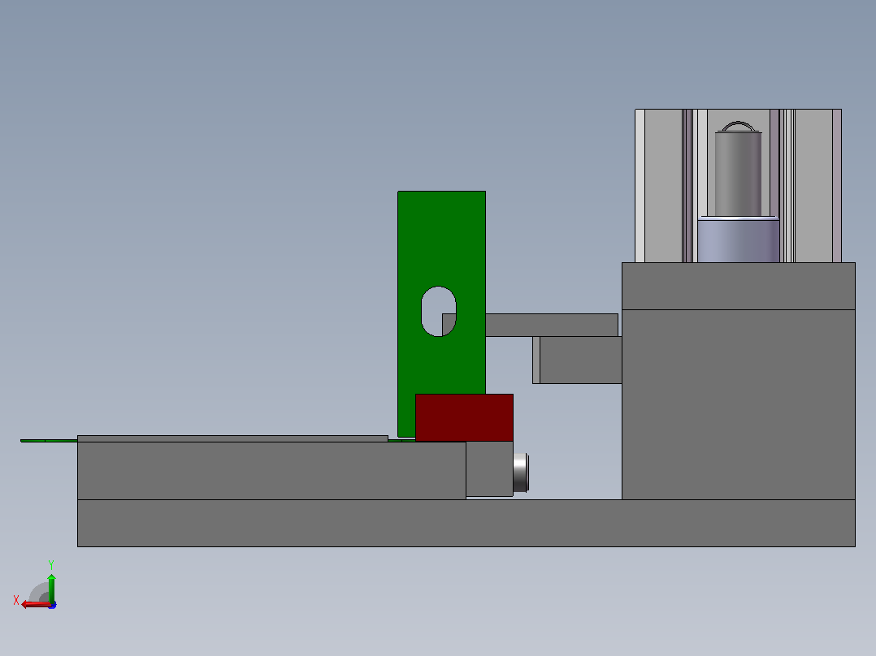Select the gray arc of the orientation triad
Viewport: 876px width, 656px height.
tap(39, 593)
